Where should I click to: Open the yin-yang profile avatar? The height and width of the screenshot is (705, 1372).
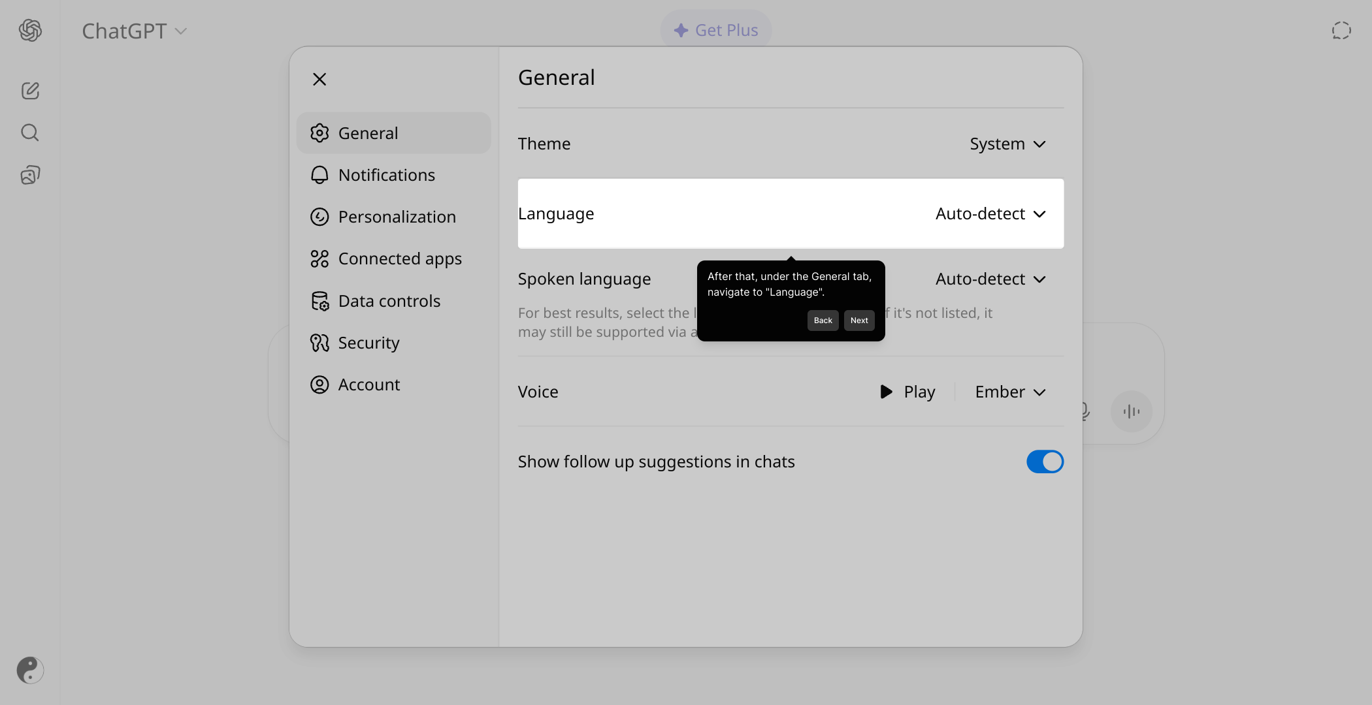(x=30, y=670)
